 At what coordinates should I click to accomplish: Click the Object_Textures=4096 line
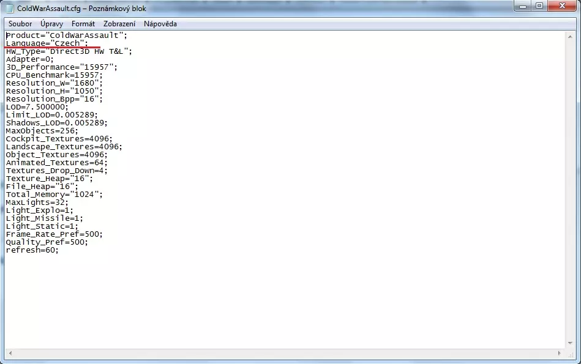click(57, 155)
